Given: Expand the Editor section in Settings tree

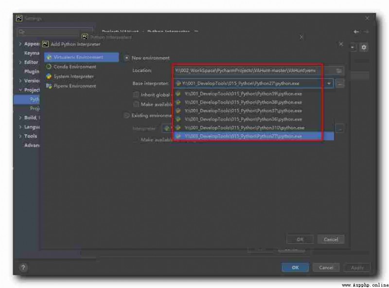Looking at the screenshot, I should 20,62.
